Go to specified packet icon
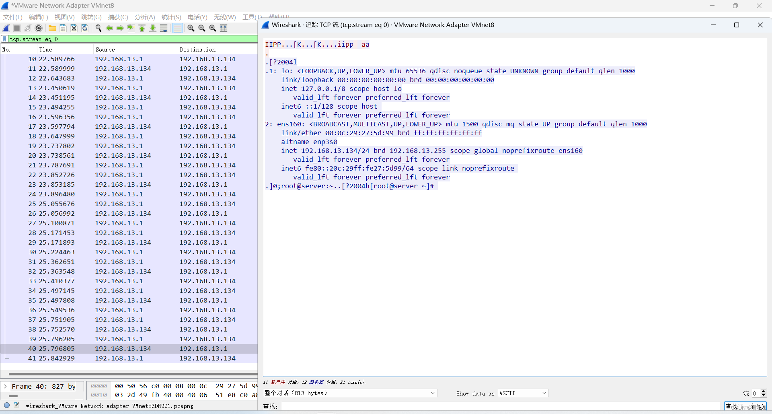The height and width of the screenshot is (414, 772). coord(131,28)
